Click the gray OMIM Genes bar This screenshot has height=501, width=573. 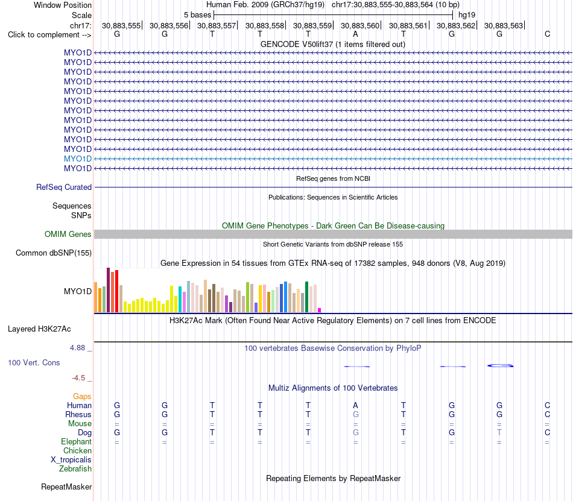(x=333, y=234)
